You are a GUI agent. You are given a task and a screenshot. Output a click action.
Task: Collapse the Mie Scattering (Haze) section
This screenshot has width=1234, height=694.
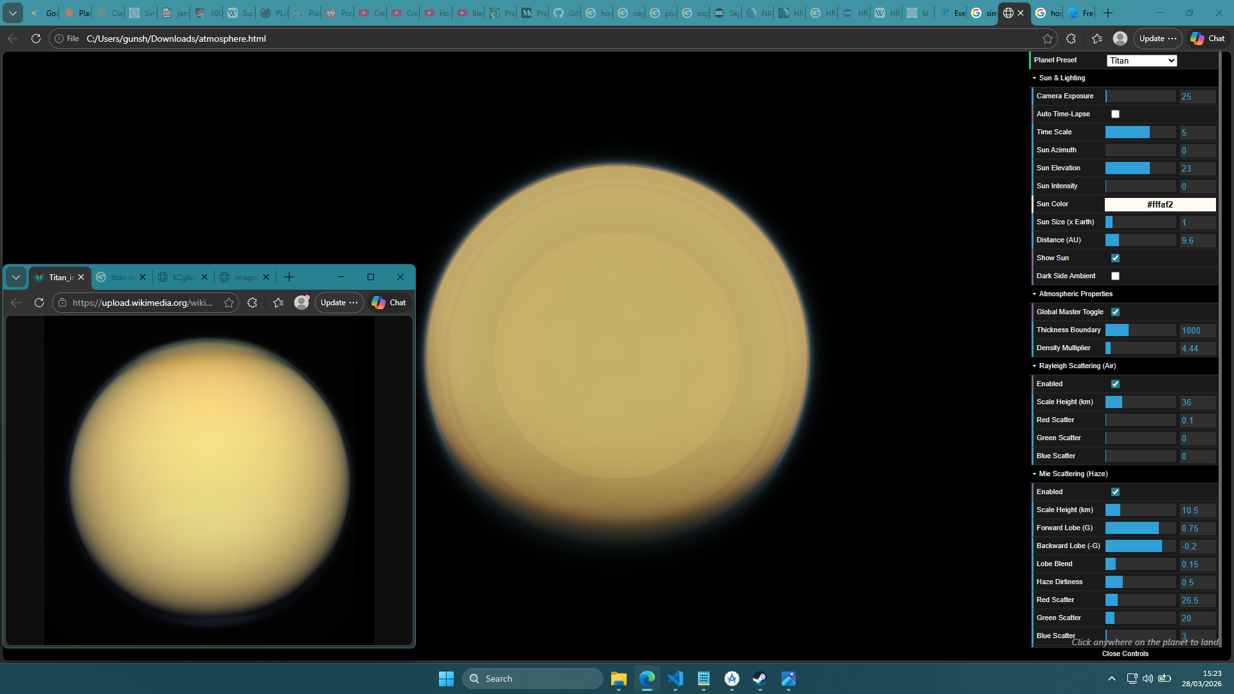pyautogui.click(x=1073, y=474)
